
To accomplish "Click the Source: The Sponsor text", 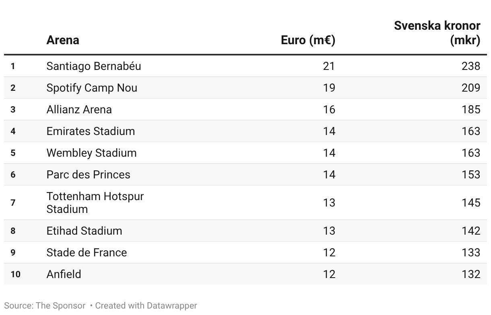I will (45, 306).
